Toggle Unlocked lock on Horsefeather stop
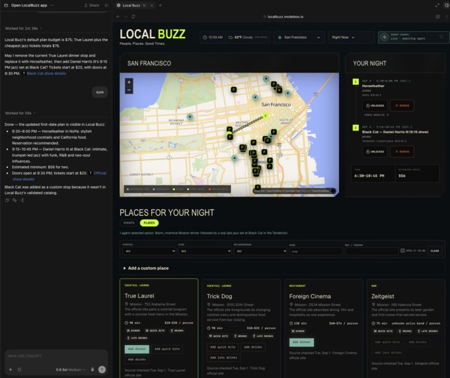Screen dimensions: 450x378 coord(375,106)
